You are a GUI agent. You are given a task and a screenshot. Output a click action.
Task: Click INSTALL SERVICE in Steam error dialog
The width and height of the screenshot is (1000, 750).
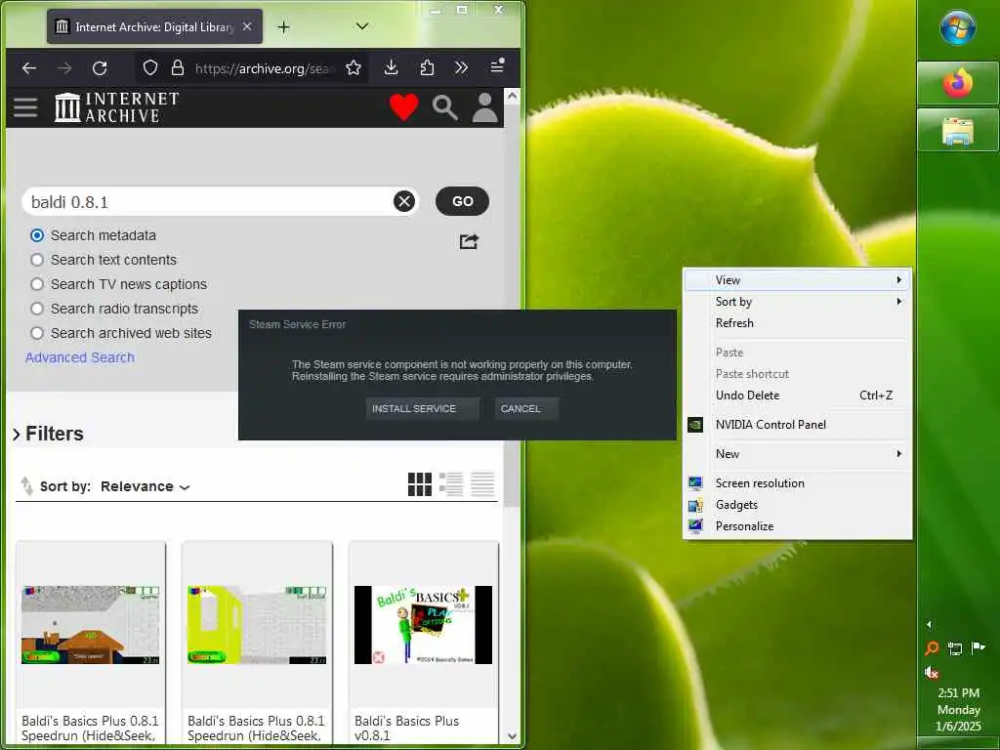pyautogui.click(x=422, y=409)
